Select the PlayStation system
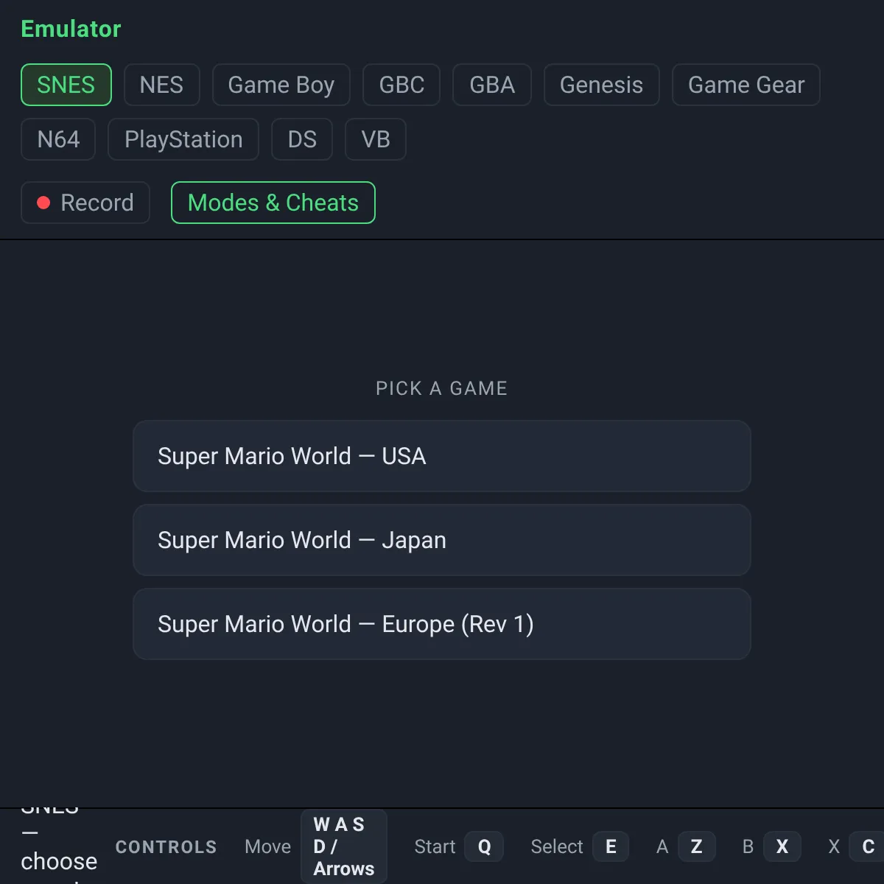The height and width of the screenshot is (884, 884). pyautogui.click(x=183, y=139)
